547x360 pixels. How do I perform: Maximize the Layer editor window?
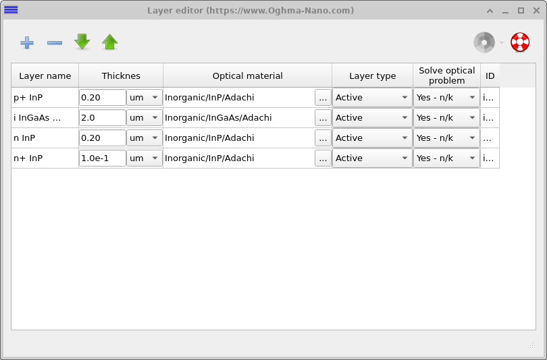click(x=521, y=10)
